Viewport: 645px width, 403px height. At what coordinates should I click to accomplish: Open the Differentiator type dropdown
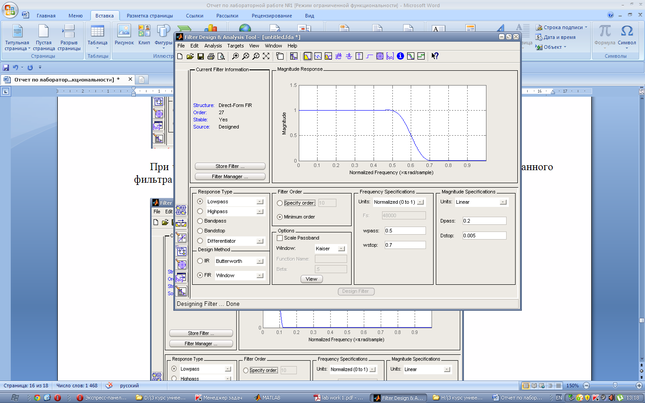pyautogui.click(x=260, y=241)
